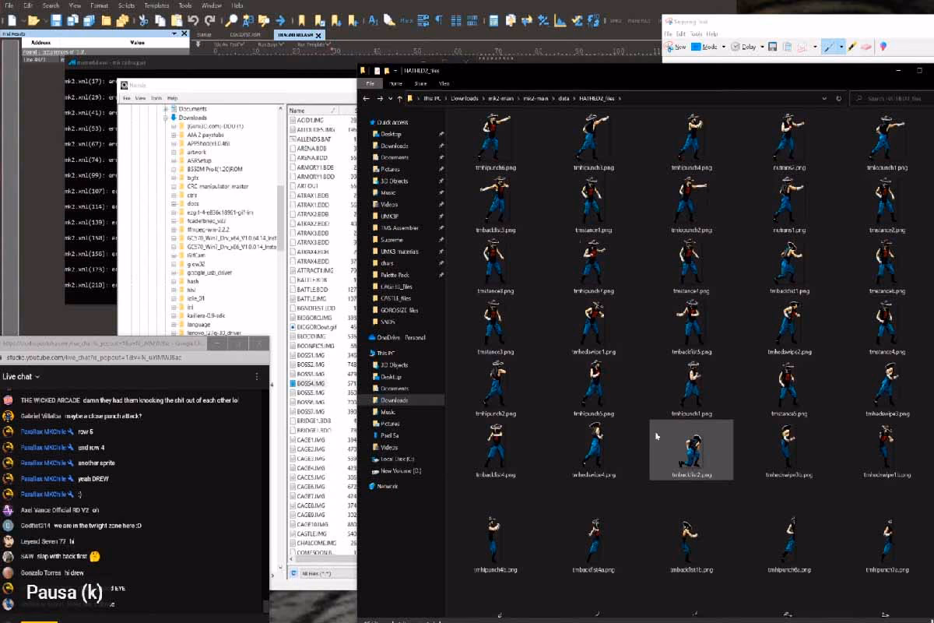This screenshot has width=934, height=623.
Task: Click the Goto blue arrow icon in hex editor toolbar
Action: click(x=280, y=21)
